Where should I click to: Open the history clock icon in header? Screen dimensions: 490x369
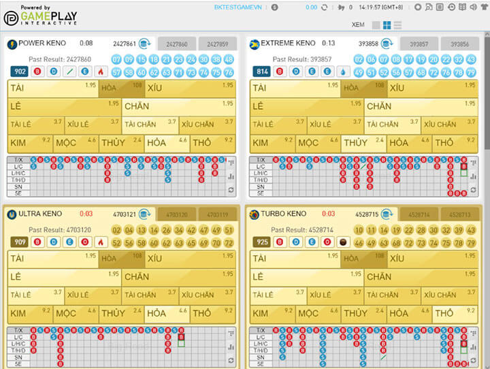(x=451, y=7)
